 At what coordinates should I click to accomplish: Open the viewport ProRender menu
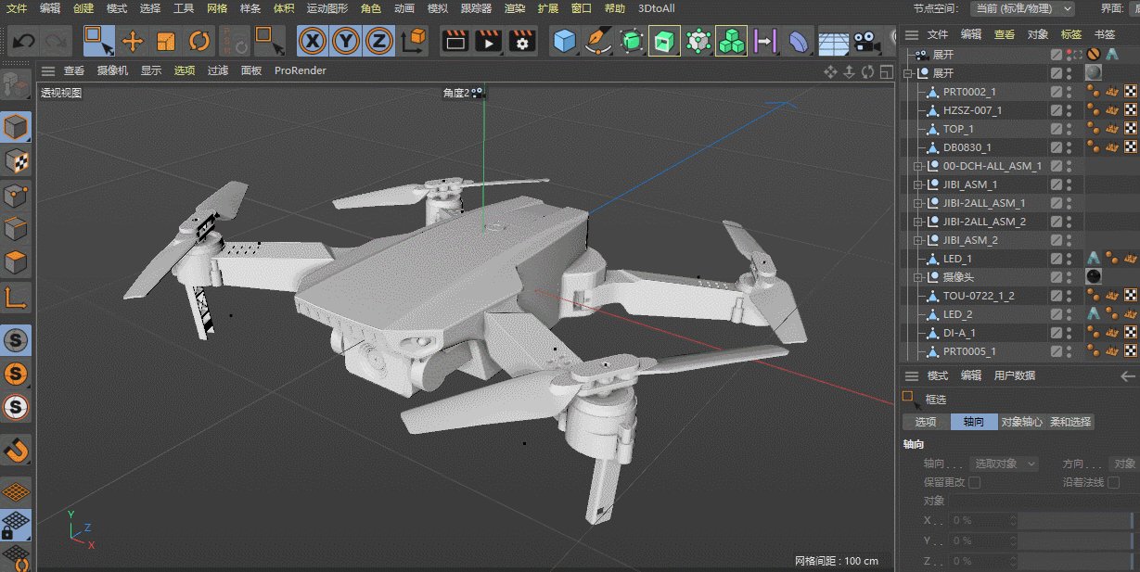coord(301,70)
